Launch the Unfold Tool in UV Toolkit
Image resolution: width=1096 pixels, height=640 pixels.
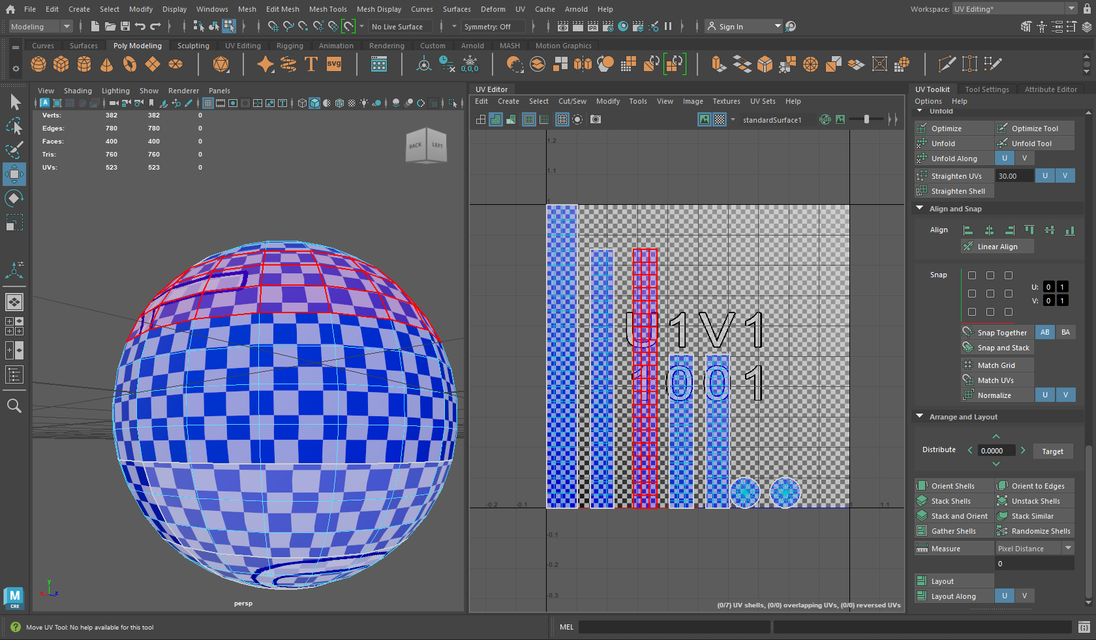pos(1034,143)
